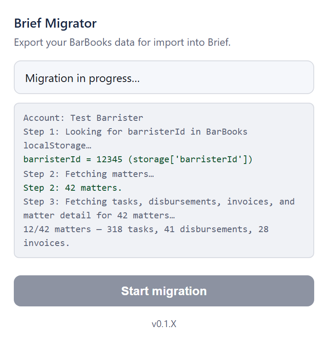Image resolution: width=328 pixels, height=353 pixels.
Task: Click the 'barristerId = 12345' log line
Action: [138, 159]
